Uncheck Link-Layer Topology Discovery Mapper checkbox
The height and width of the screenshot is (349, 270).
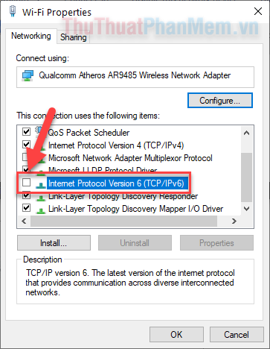[26, 207]
